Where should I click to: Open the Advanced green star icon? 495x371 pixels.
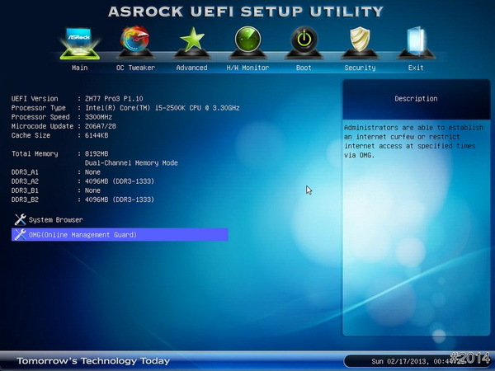(x=191, y=43)
